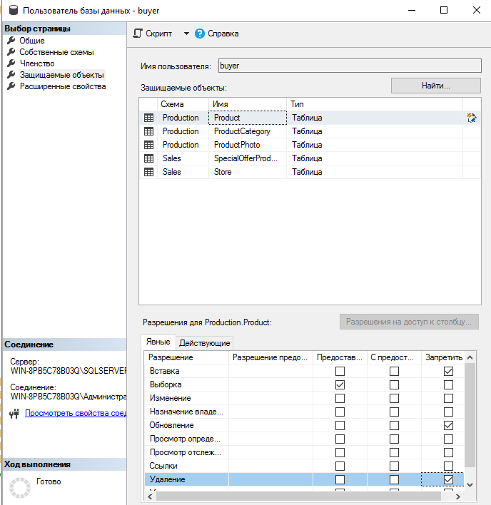Click the Тип column header
The width and height of the screenshot is (491, 505).
coord(375,104)
